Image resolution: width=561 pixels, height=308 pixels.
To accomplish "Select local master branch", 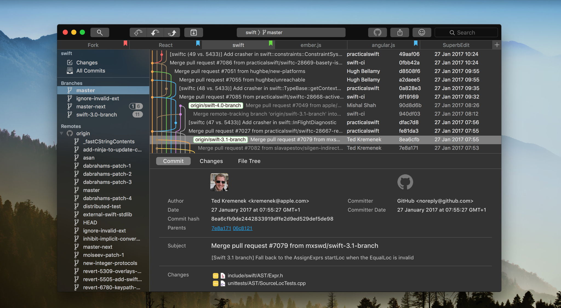I will click(x=103, y=90).
